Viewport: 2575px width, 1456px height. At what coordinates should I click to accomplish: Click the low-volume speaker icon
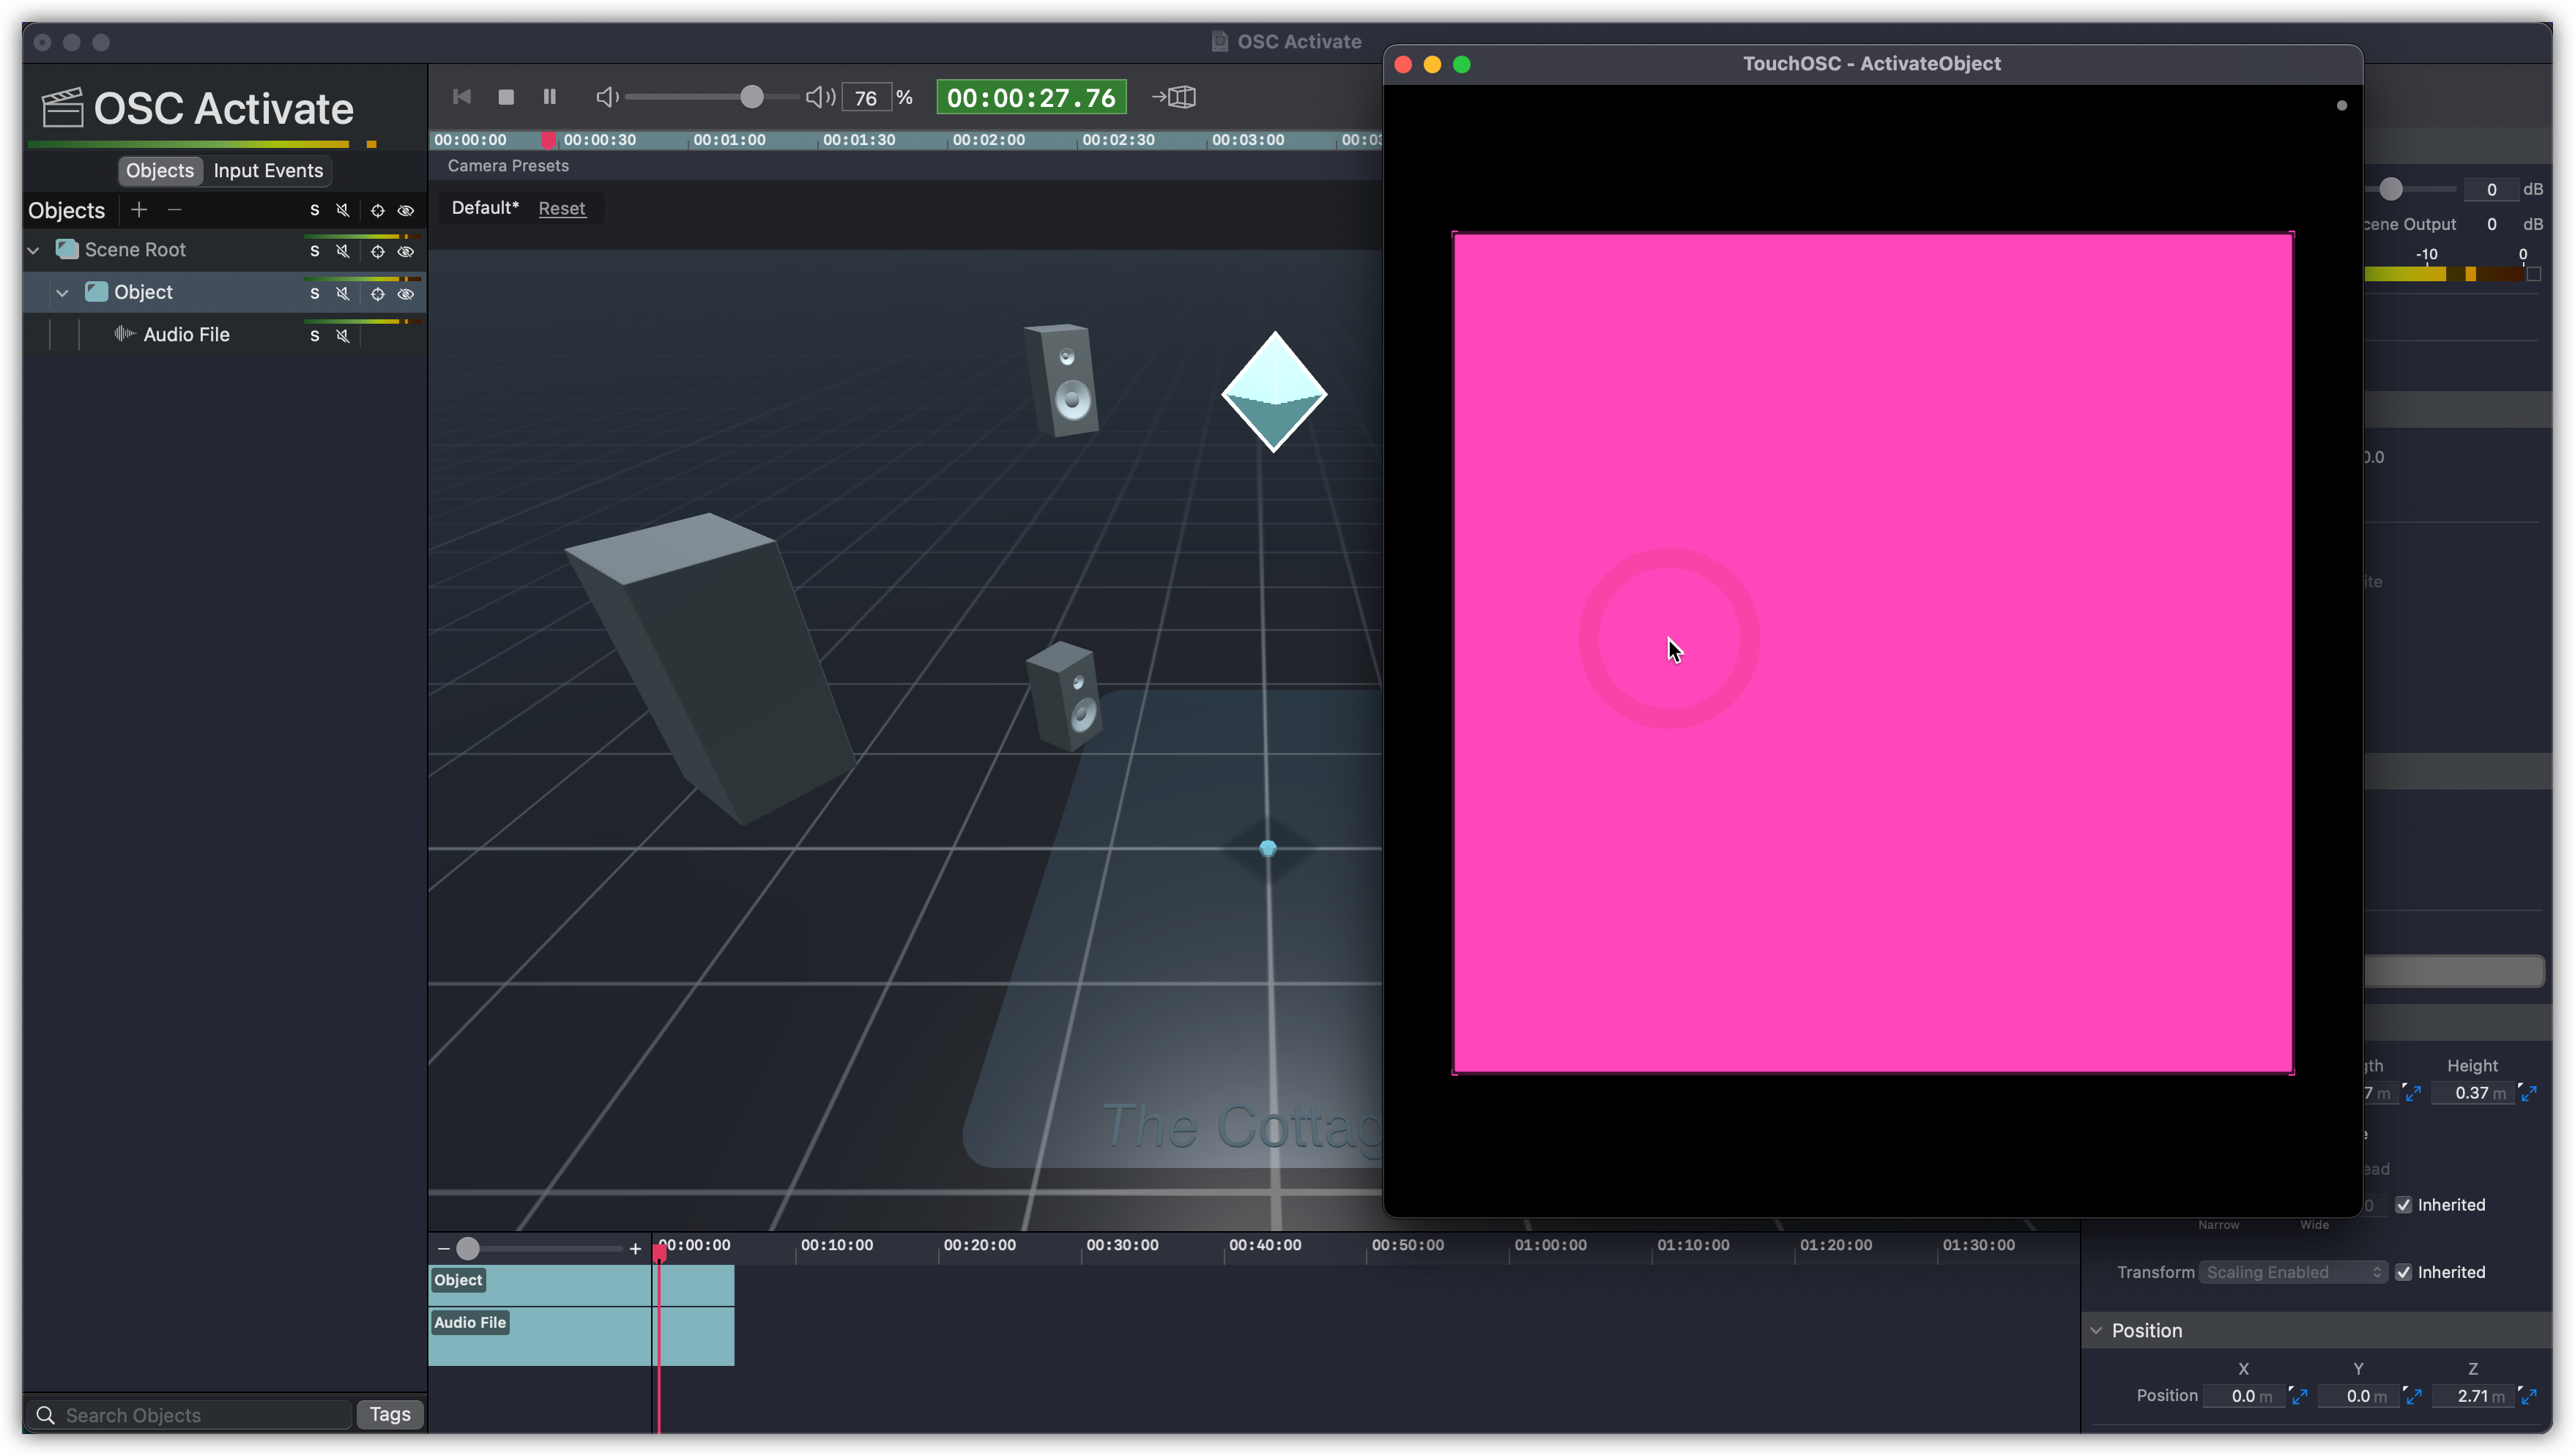click(607, 97)
